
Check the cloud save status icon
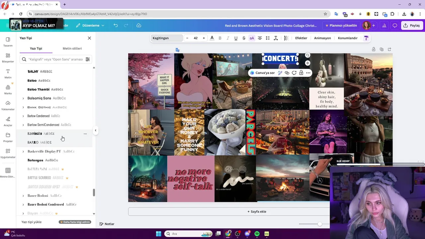[139, 26]
